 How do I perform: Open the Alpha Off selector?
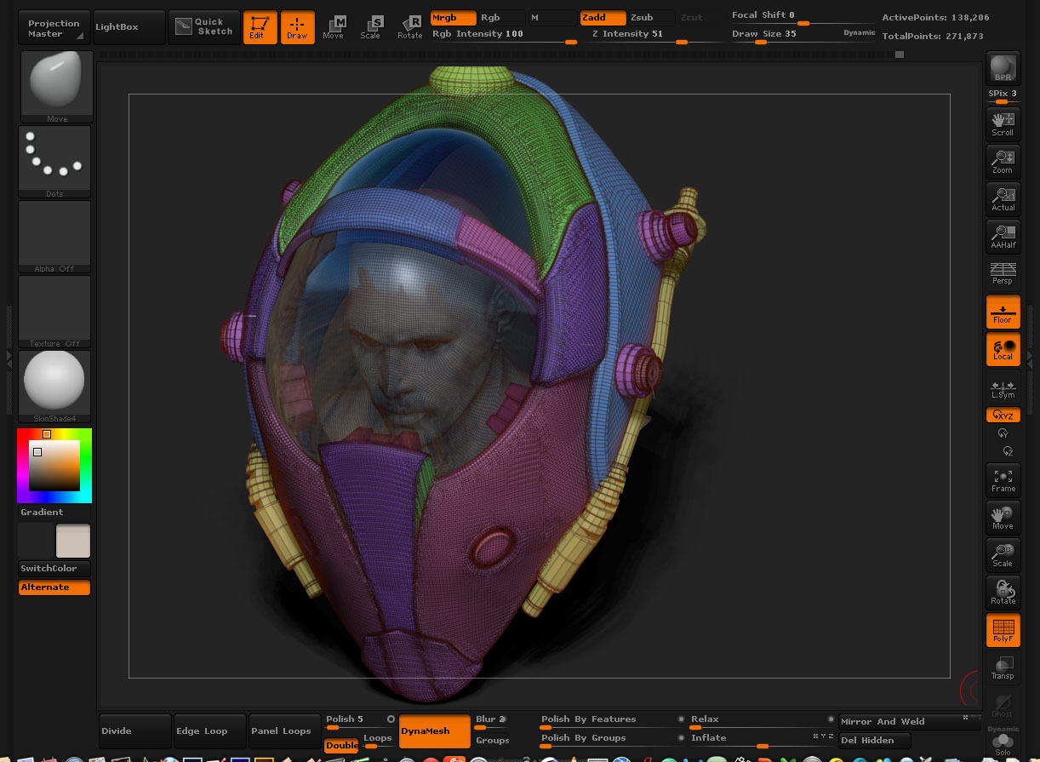[x=54, y=237]
